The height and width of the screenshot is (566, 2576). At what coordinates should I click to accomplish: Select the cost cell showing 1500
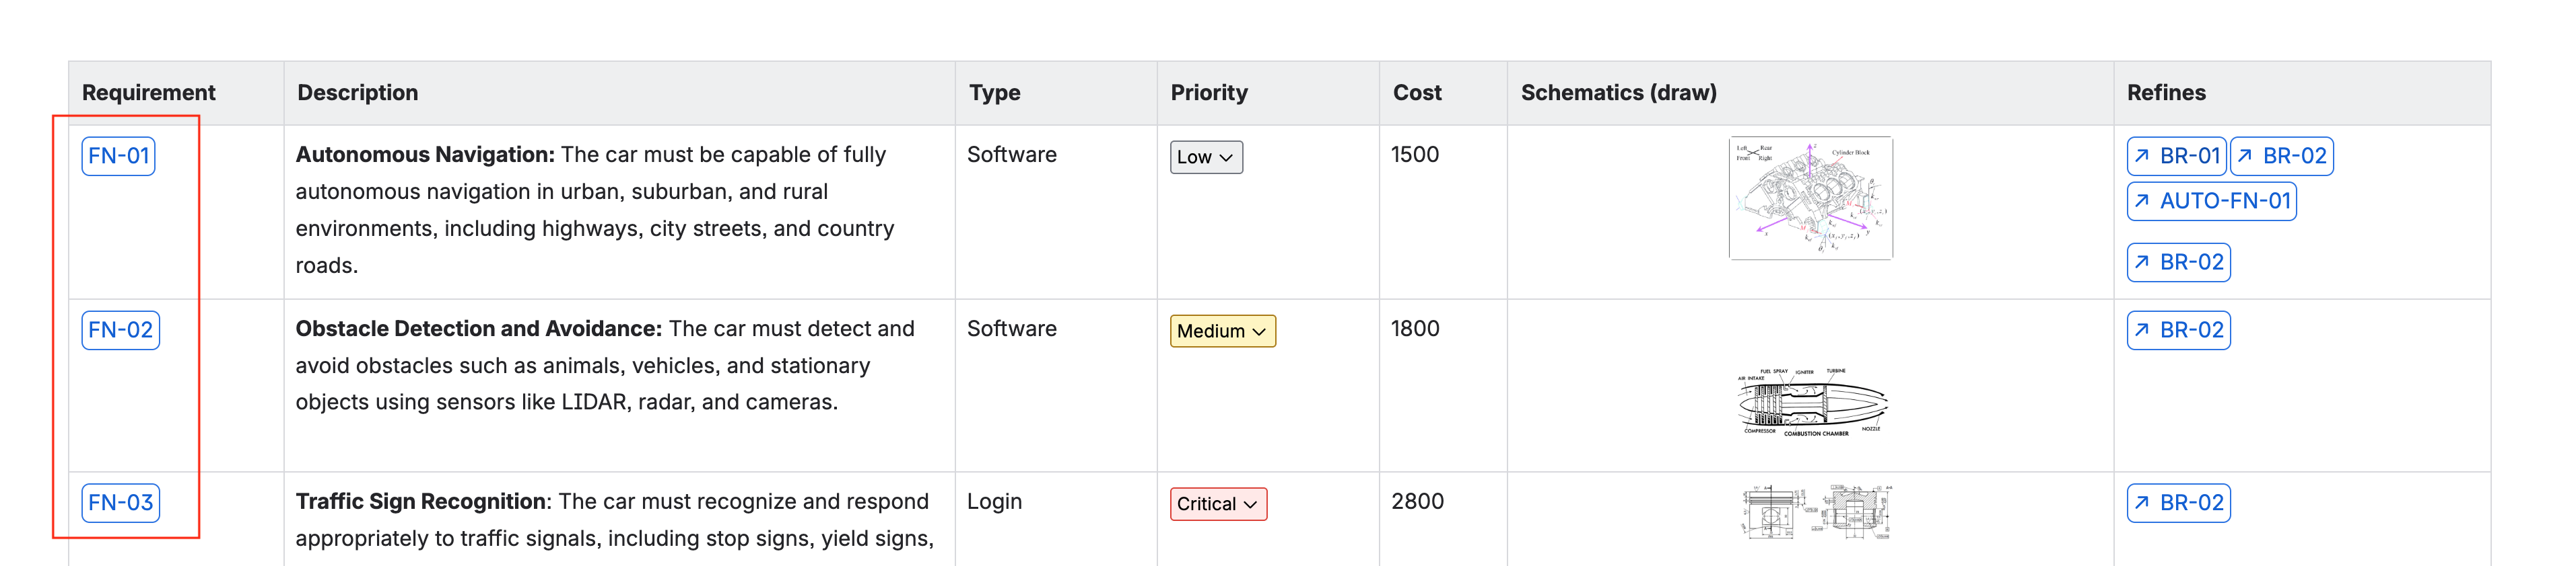(x=1414, y=156)
